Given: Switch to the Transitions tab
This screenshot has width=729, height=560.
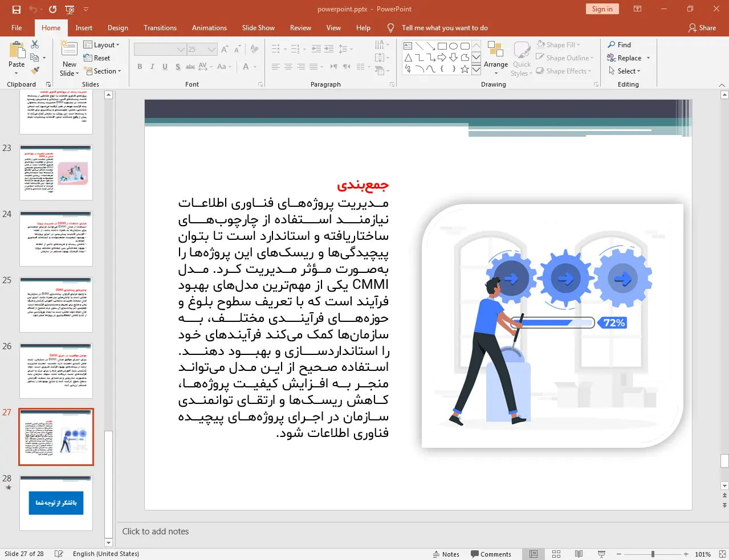Looking at the screenshot, I should click(x=160, y=28).
